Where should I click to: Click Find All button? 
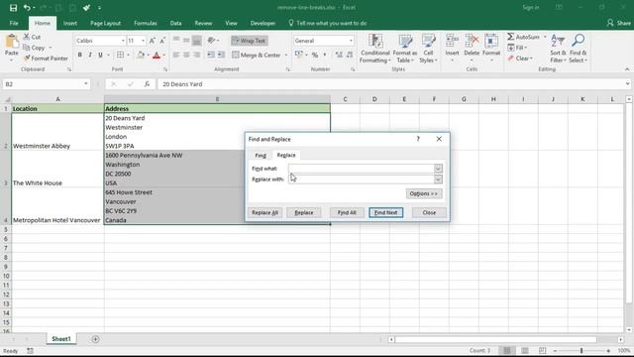click(x=347, y=213)
